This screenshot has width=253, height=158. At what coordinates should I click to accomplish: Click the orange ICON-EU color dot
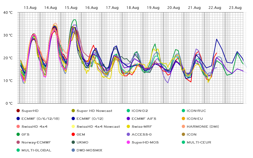[183, 118]
